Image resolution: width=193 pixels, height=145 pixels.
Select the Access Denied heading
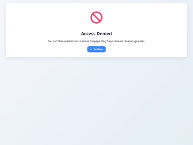click(x=96, y=34)
